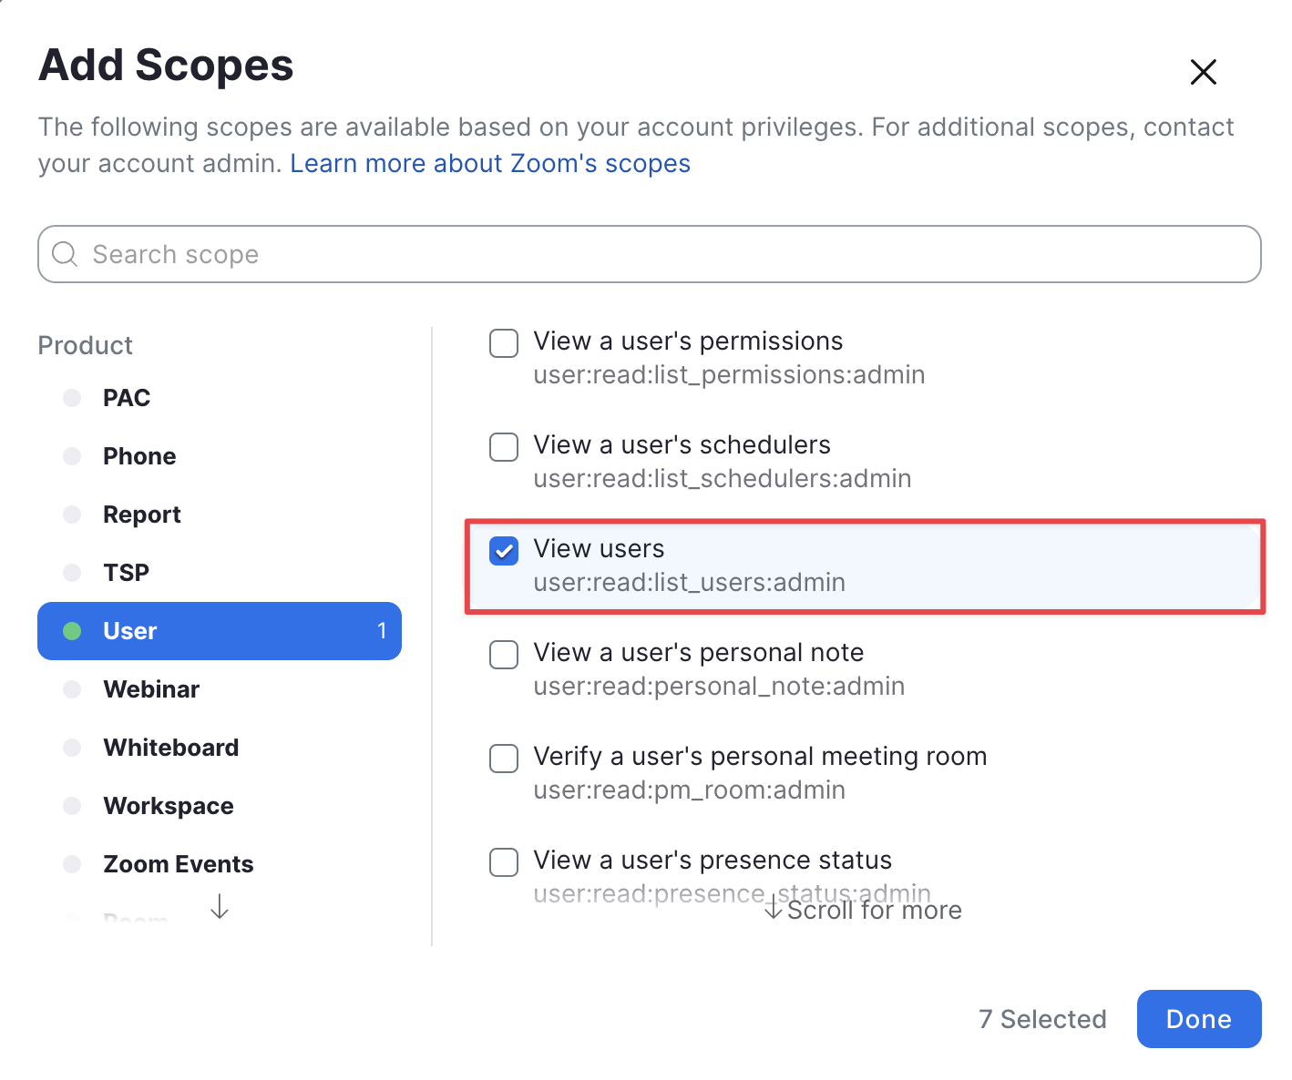
Task: Click the gray dot beside Zoom Events
Action: [72, 864]
